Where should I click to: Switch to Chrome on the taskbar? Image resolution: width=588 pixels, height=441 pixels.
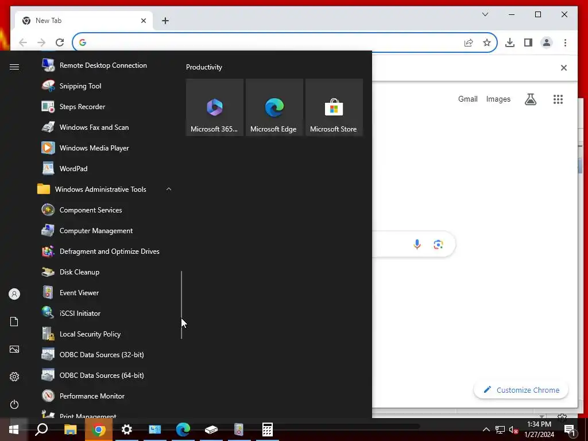point(98,430)
